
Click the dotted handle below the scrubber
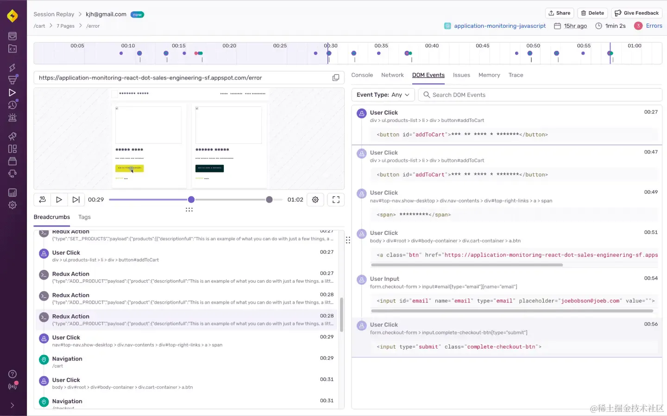[189, 209]
